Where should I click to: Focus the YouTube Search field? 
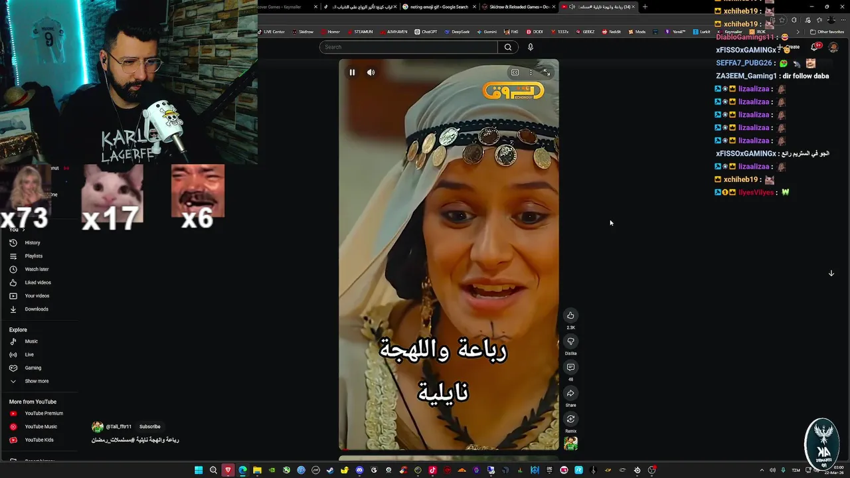[x=408, y=47]
